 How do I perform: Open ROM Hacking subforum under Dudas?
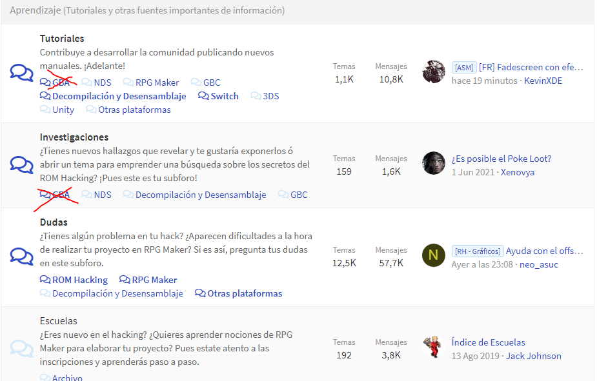[79, 280]
